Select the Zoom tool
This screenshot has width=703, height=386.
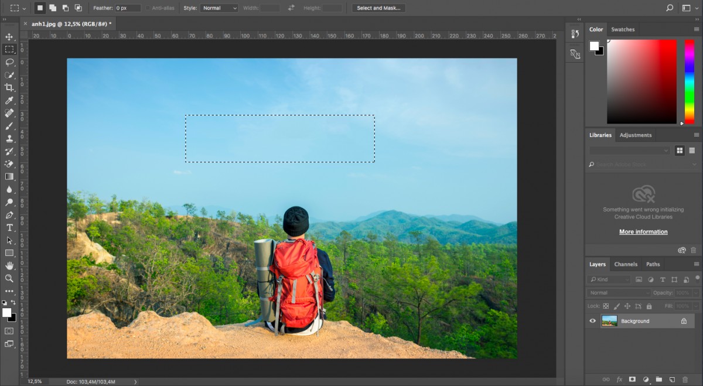9,278
